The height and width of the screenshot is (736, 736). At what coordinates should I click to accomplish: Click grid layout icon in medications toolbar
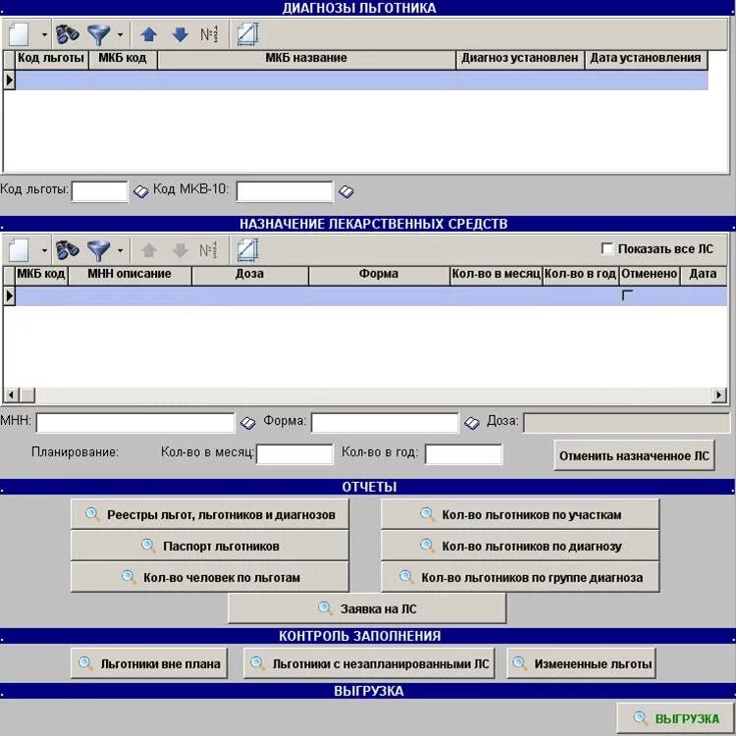(x=247, y=250)
